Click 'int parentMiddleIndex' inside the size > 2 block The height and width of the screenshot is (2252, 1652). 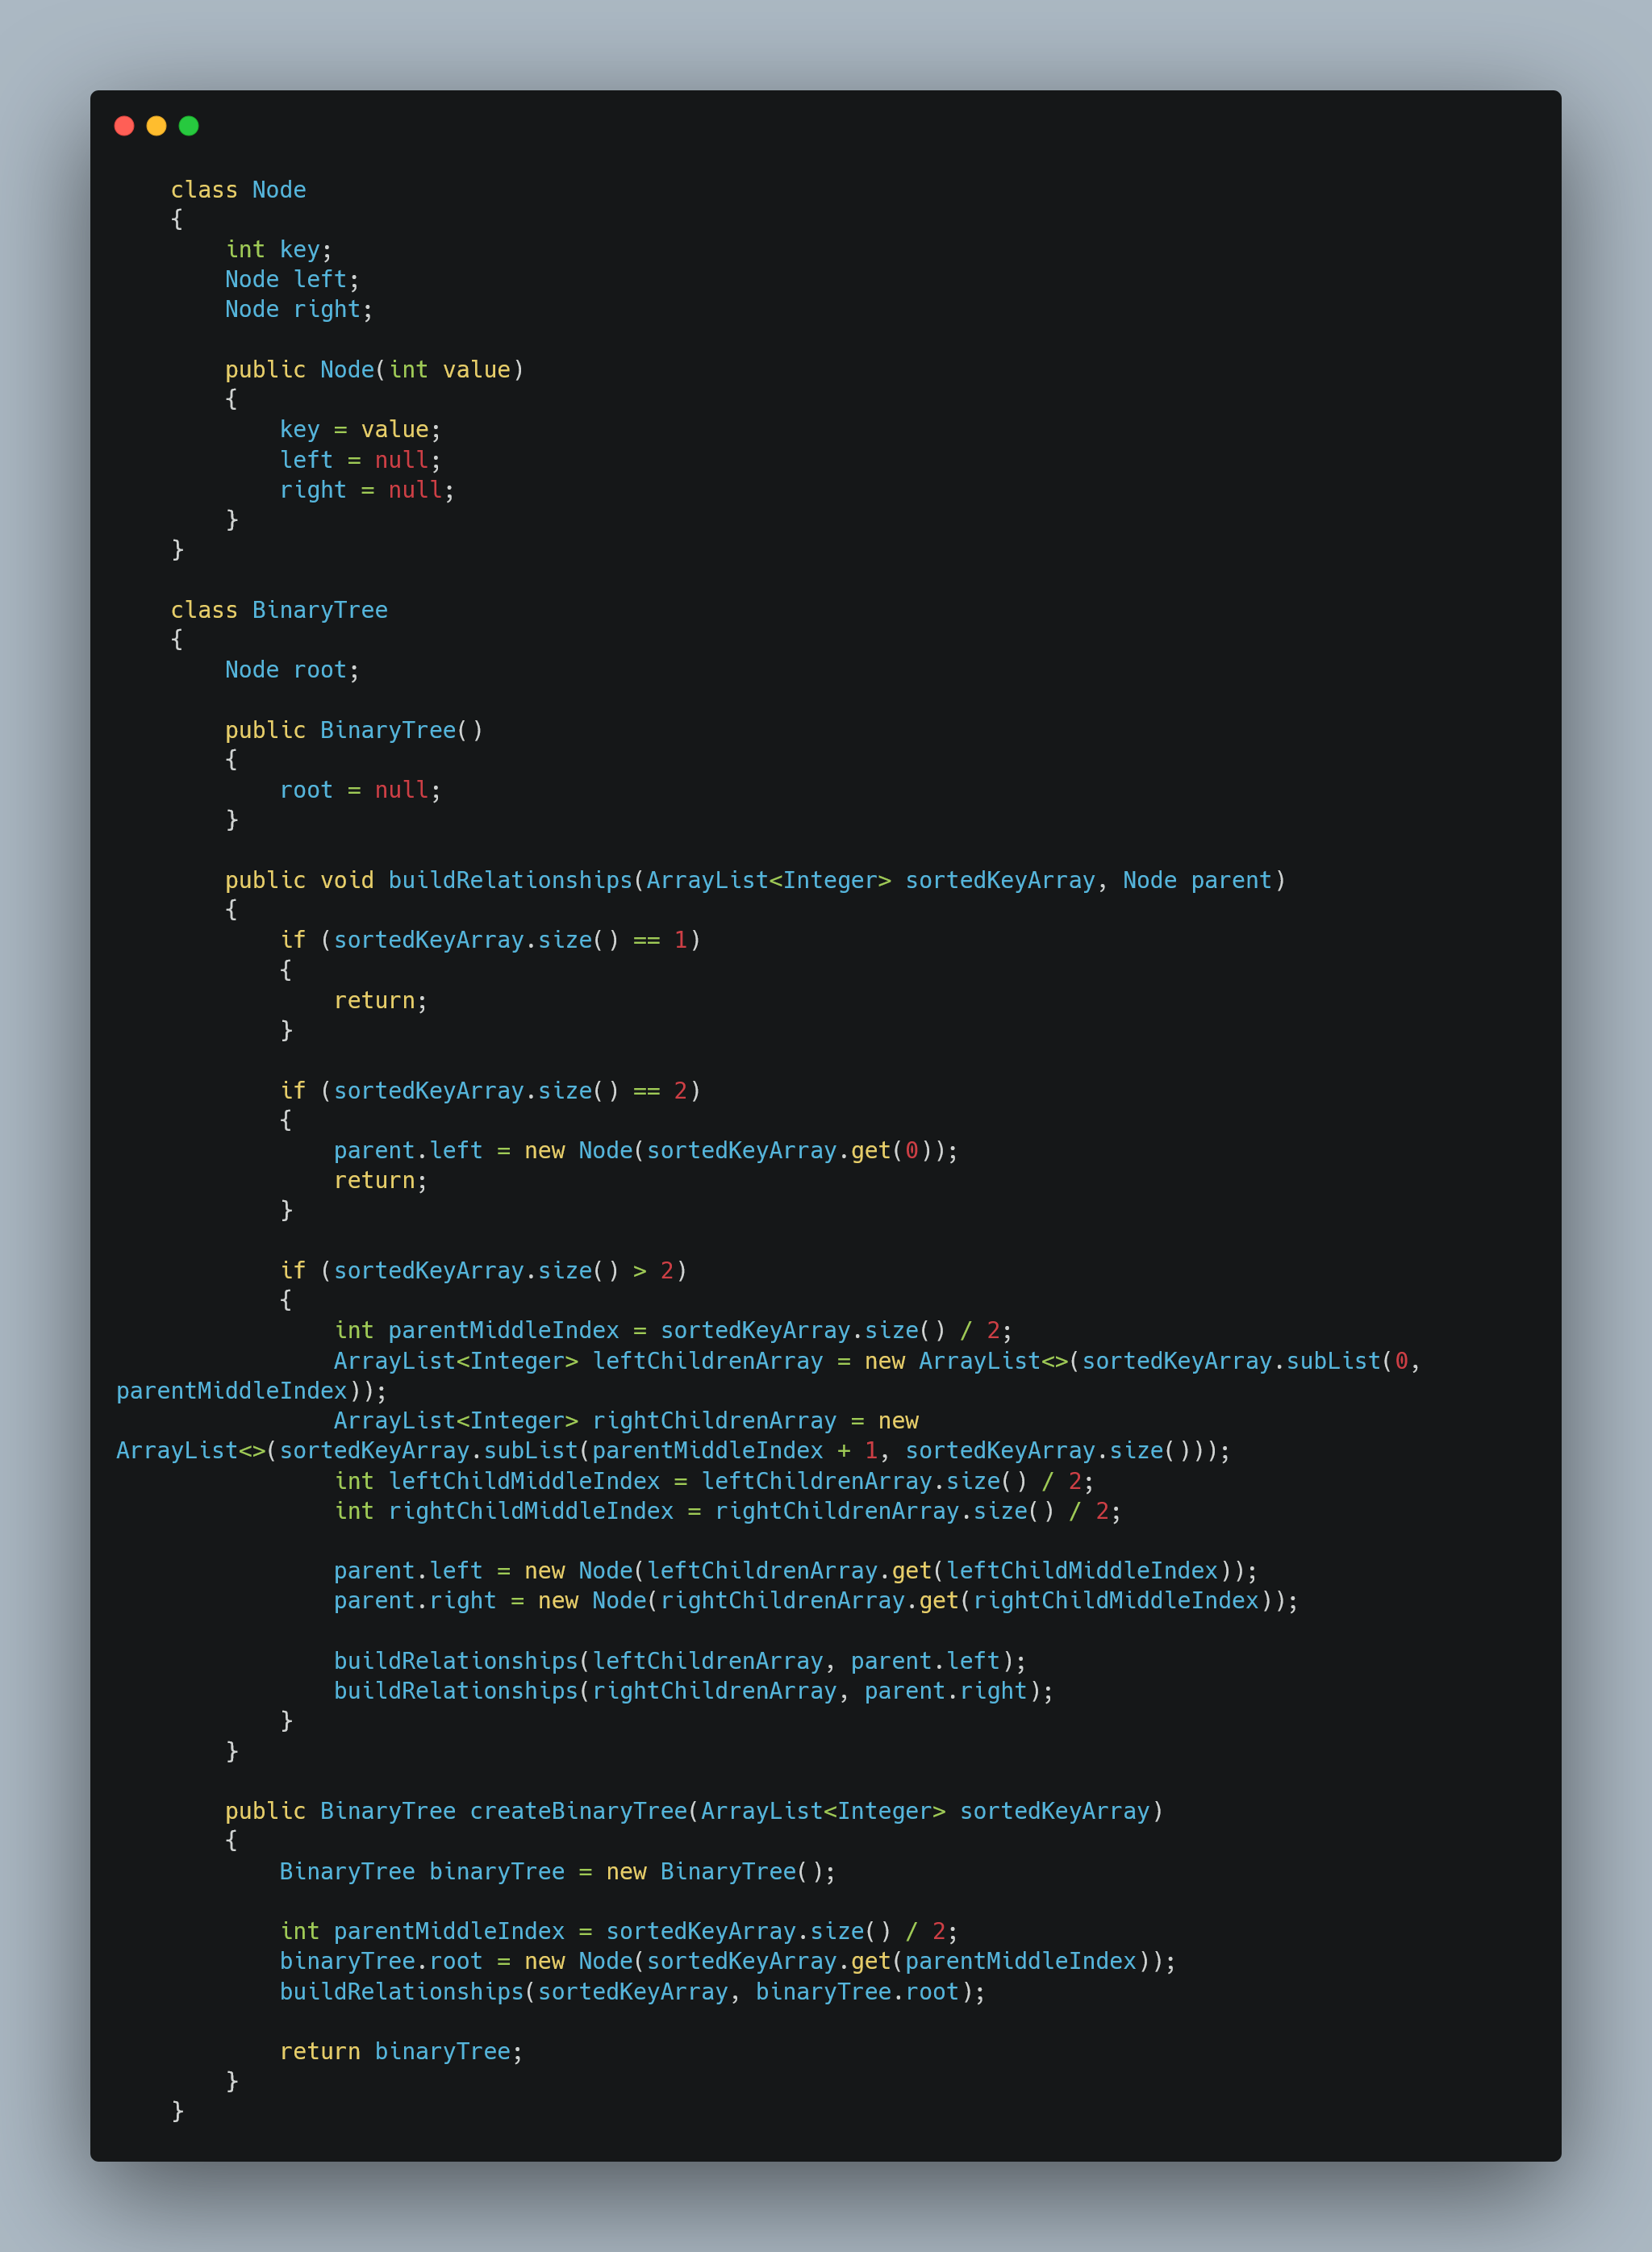click(476, 1331)
